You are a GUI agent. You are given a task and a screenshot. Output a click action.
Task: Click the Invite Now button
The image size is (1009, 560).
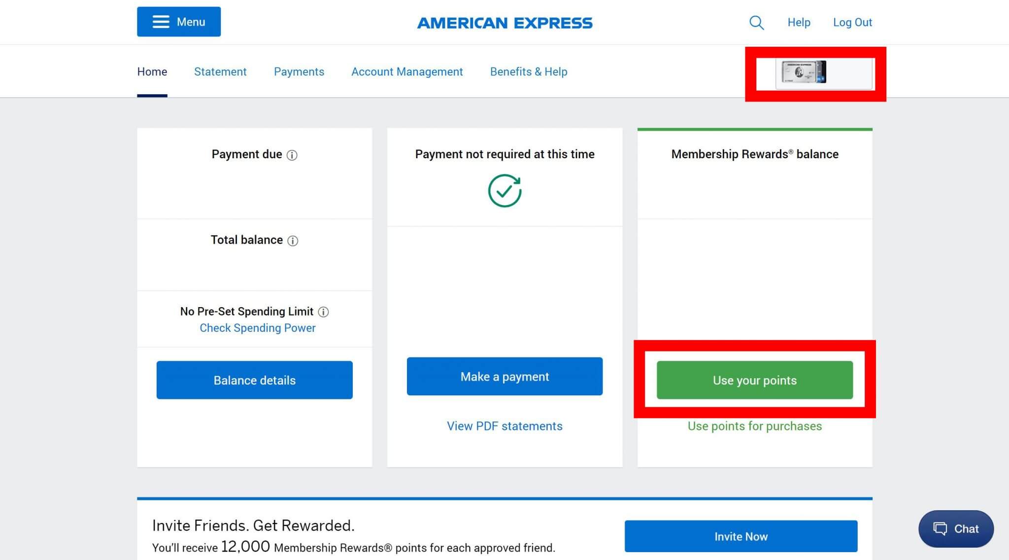pyautogui.click(x=741, y=536)
